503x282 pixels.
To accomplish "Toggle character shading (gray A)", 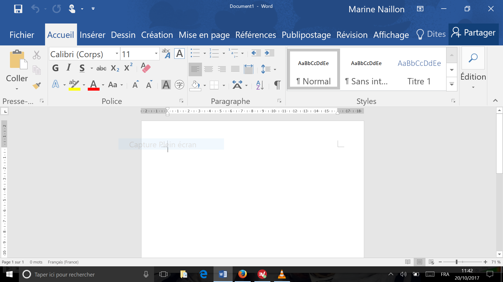I will point(166,85).
